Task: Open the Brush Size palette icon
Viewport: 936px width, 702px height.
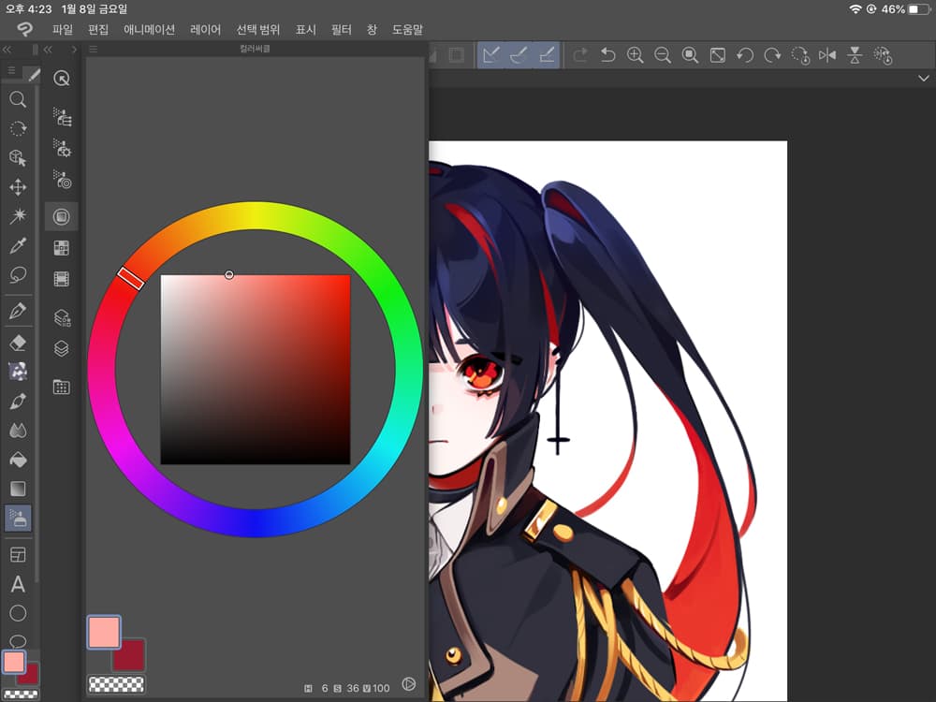Action: coord(62,179)
